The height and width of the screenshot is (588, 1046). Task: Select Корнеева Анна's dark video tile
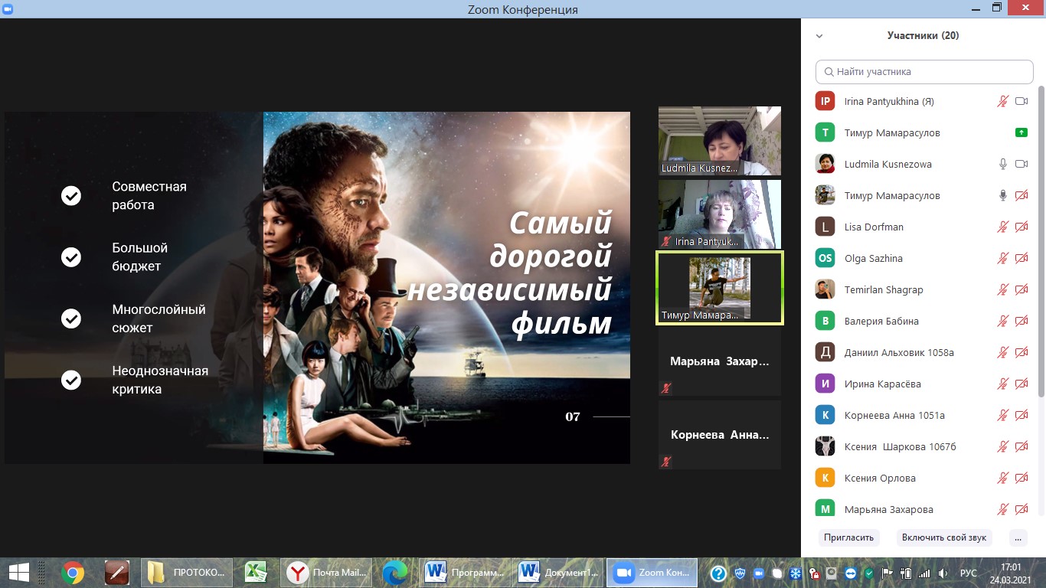click(x=720, y=435)
